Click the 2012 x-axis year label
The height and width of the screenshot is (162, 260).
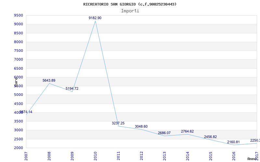click(x=141, y=156)
